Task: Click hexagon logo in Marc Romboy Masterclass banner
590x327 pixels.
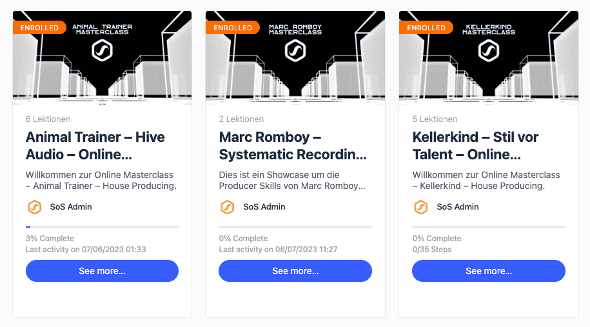Action: 295,50
